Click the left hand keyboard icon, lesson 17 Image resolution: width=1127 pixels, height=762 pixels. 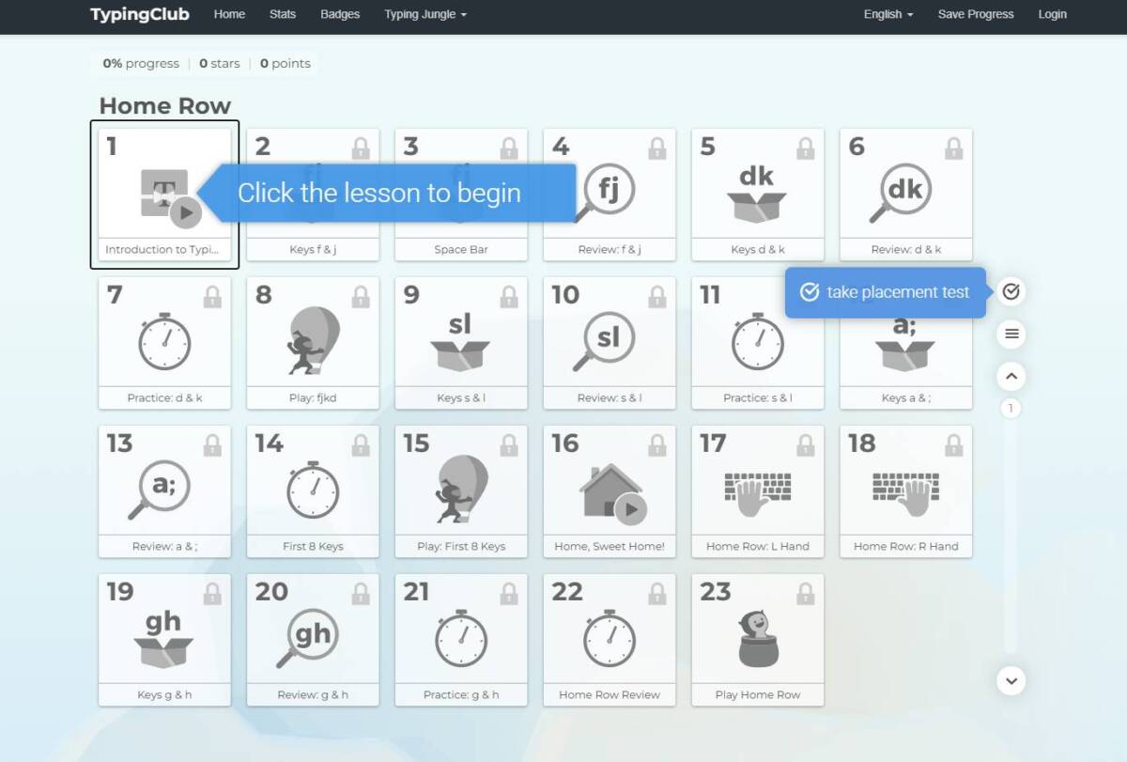pyautogui.click(x=757, y=493)
